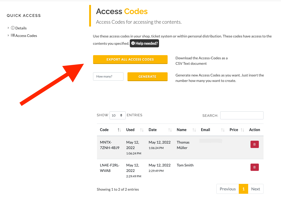Click the Details info icon in Quick Access

[13, 28]
